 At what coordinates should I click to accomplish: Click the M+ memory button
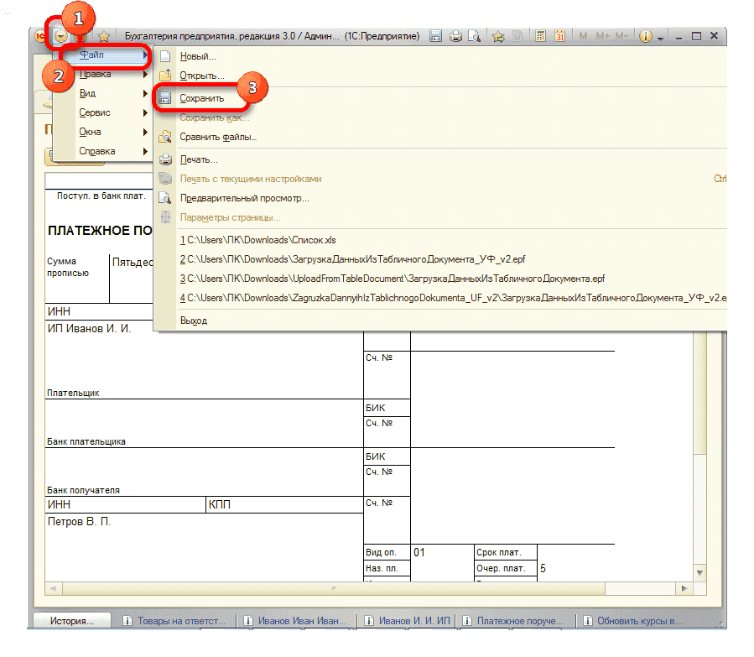point(602,36)
